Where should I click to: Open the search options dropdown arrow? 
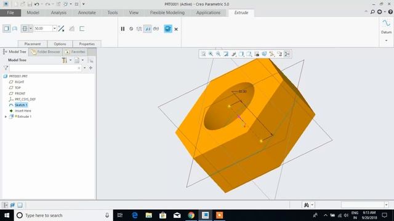(85, 68)
